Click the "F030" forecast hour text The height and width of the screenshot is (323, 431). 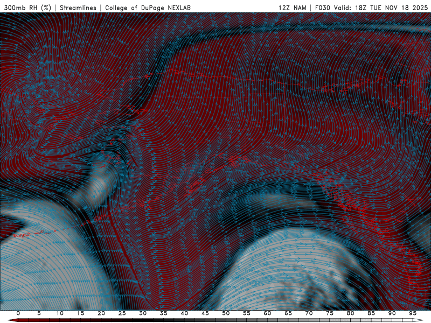click(322, 8)
